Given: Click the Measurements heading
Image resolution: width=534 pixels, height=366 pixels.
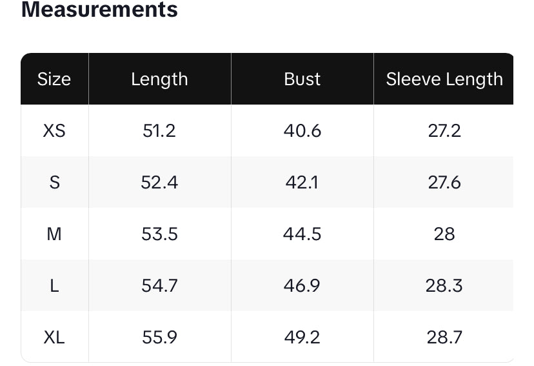Looking at the screenshot, I should [x=99, y=10].
